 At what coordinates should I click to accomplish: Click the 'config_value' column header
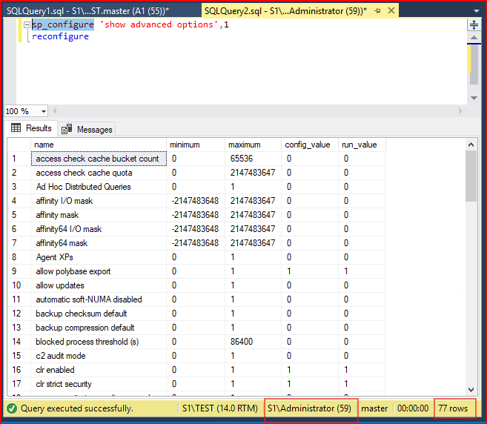(x=307, y=145)
